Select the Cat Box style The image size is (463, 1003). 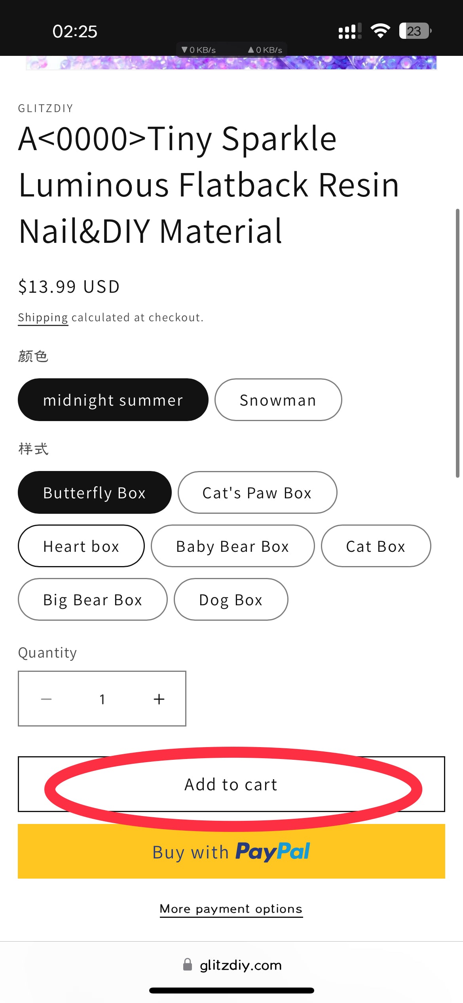[376, 546]
